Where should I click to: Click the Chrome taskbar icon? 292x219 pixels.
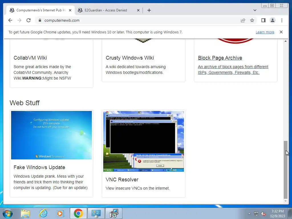[x=78, y=213]
